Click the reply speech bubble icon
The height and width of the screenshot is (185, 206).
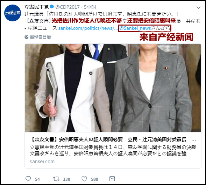pyautogui.click(x=28, y=179)
